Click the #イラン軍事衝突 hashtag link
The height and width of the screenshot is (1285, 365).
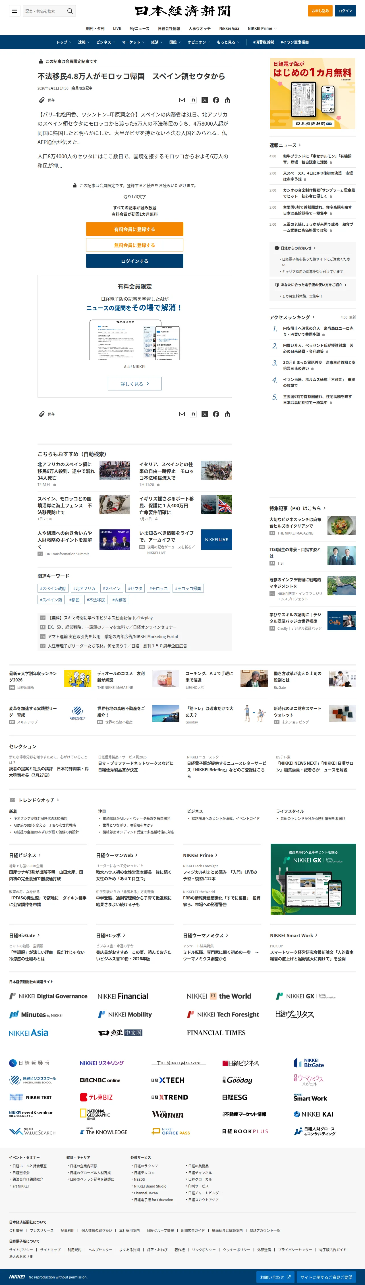[x=295, y=42]
